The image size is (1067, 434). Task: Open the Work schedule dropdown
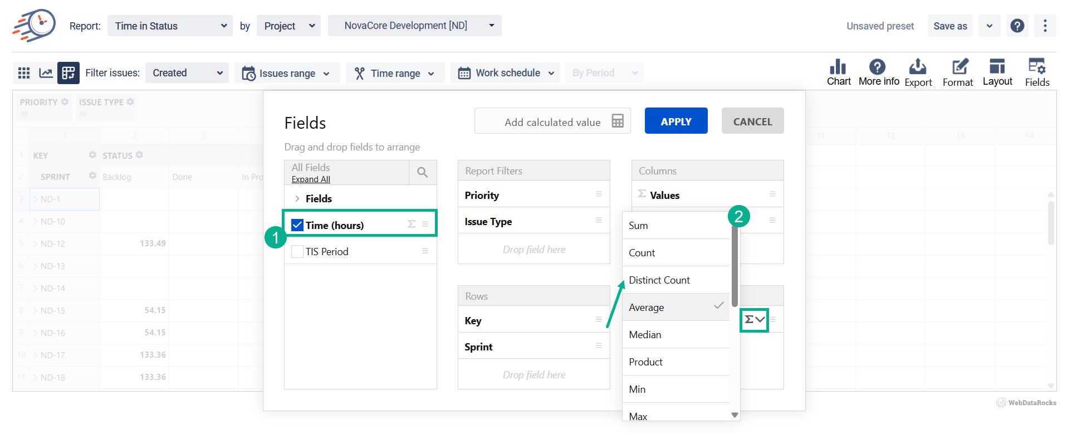pos(505,73)
